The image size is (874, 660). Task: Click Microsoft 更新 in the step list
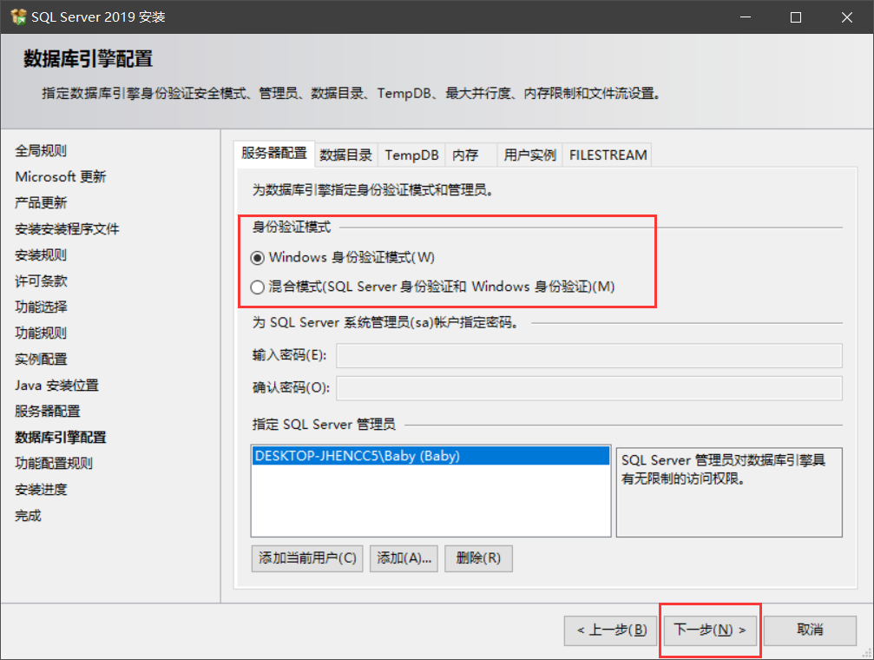(60, 177)
